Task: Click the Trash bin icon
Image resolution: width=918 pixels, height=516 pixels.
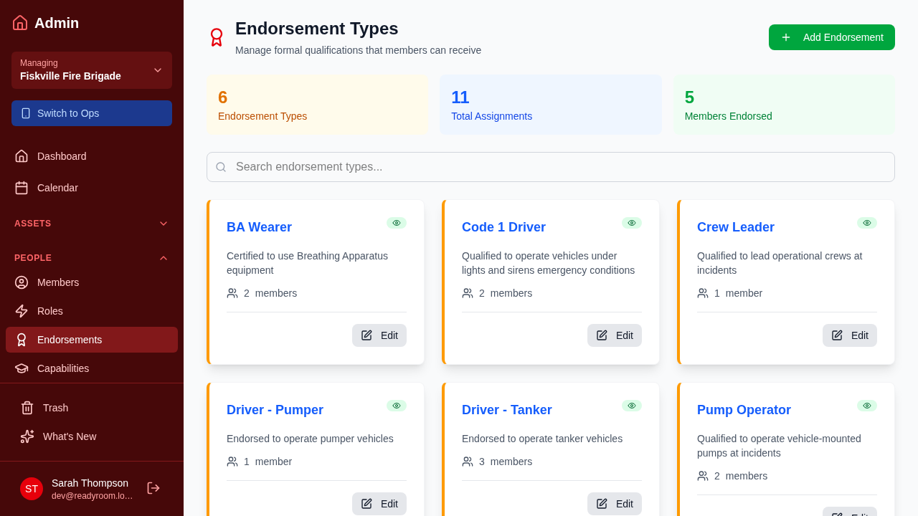Action: pos(27,408)
